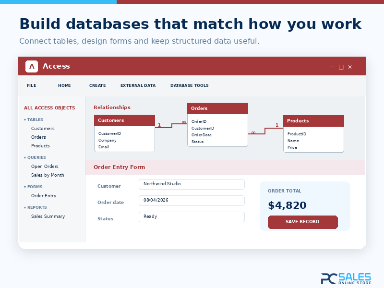Click the Access app logo icon
This screenshot has width=384, height=288.
32,66
